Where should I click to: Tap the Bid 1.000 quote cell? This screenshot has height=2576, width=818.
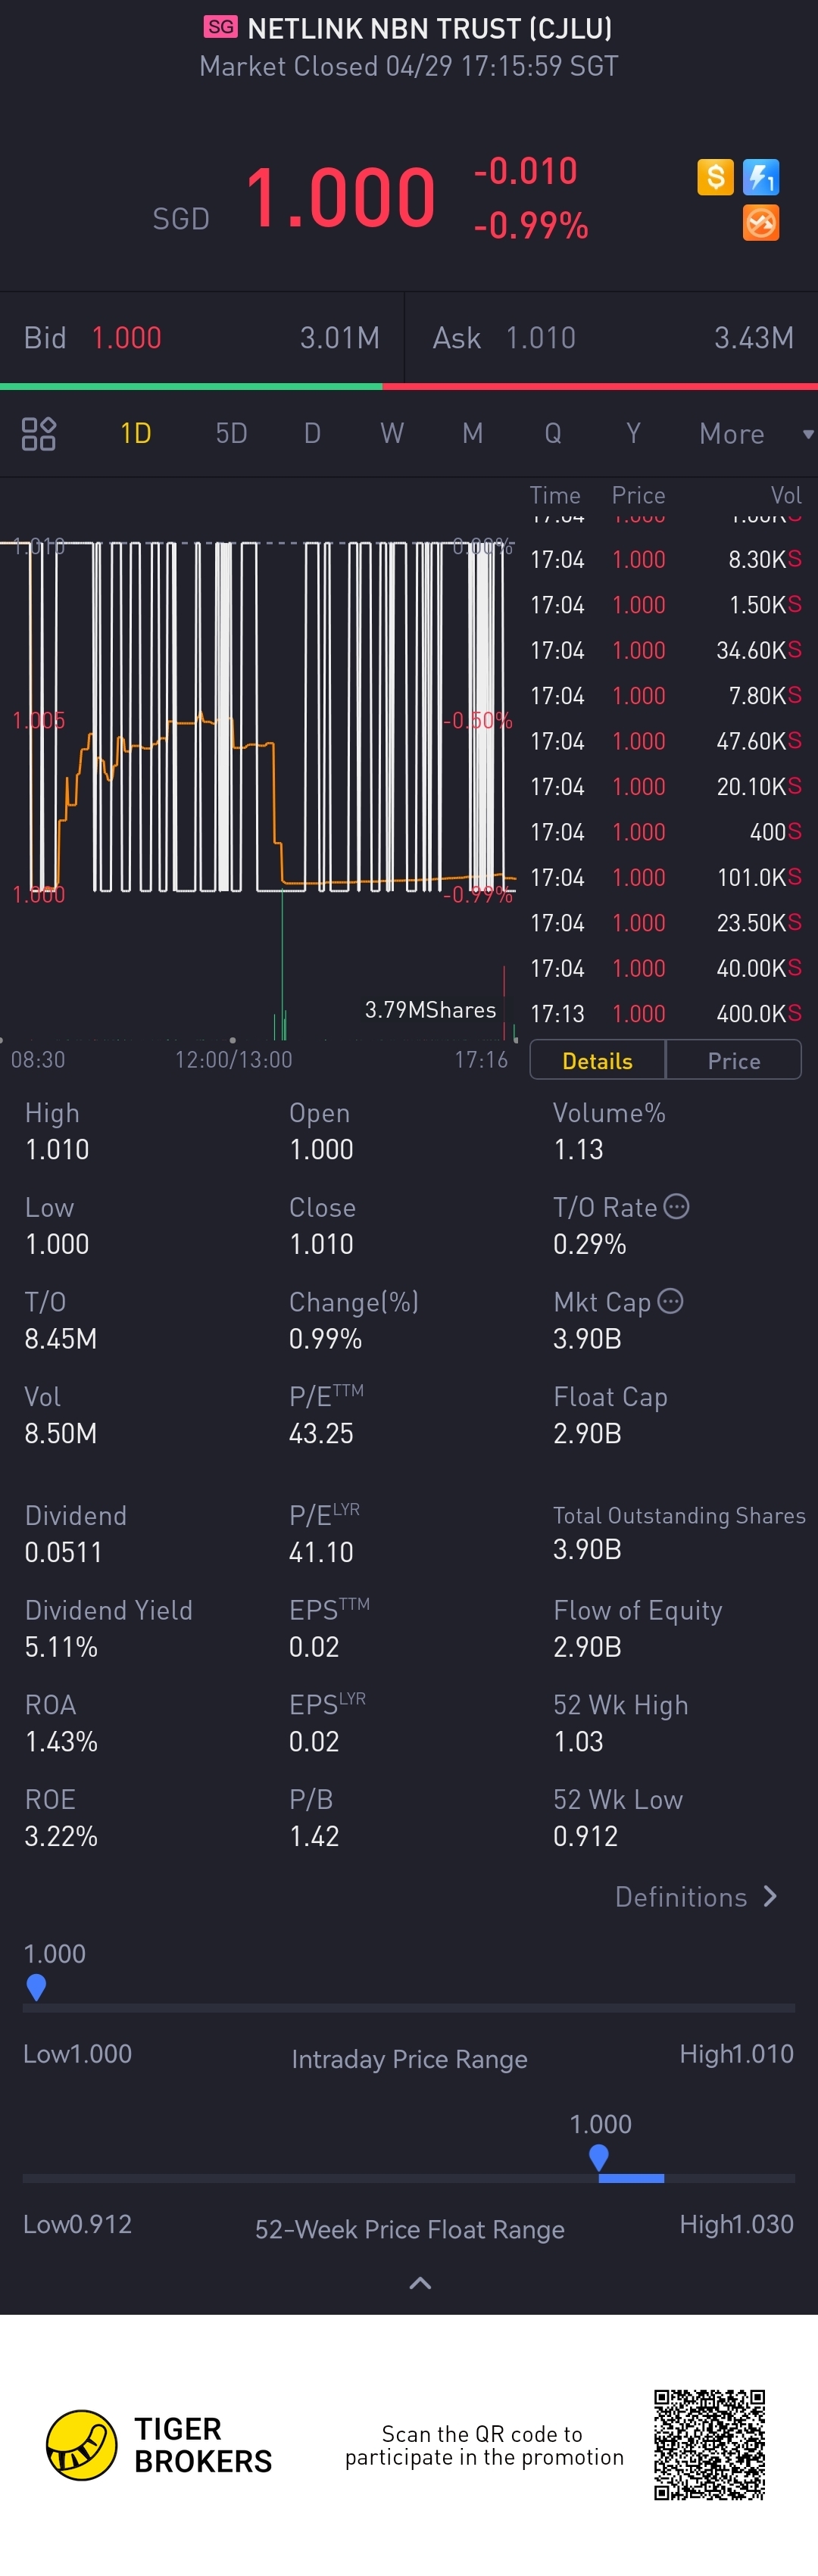(202, 338)
